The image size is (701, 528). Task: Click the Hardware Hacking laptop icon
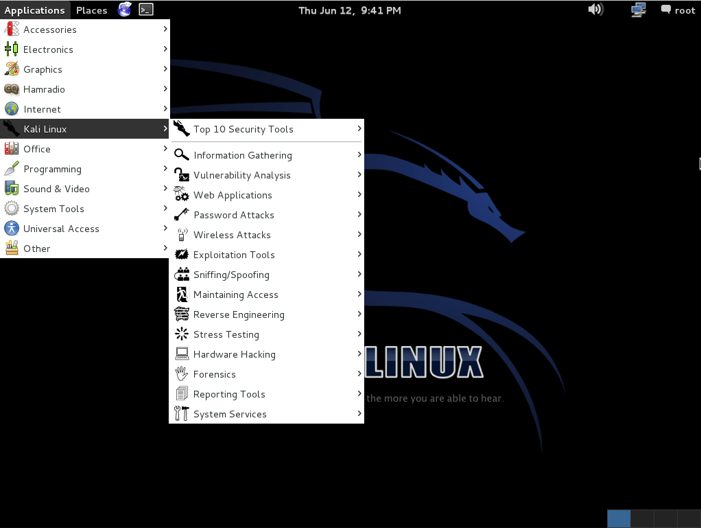click(x=180, y=354)
